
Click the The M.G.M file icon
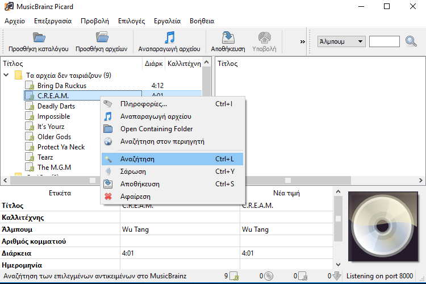point(30,168)
